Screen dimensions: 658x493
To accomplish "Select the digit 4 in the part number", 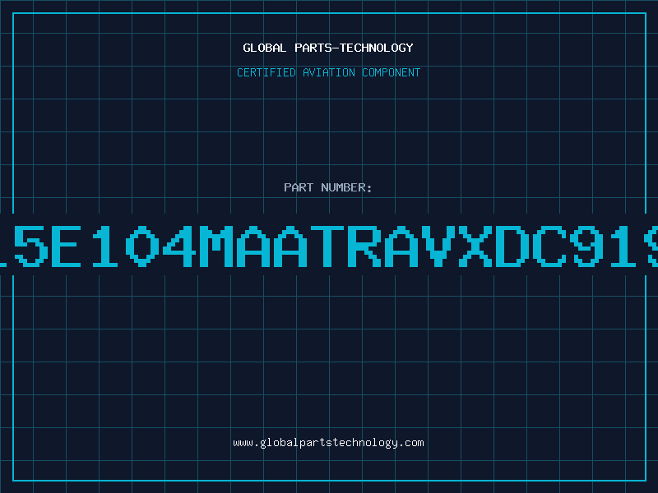I will (179, 246).
